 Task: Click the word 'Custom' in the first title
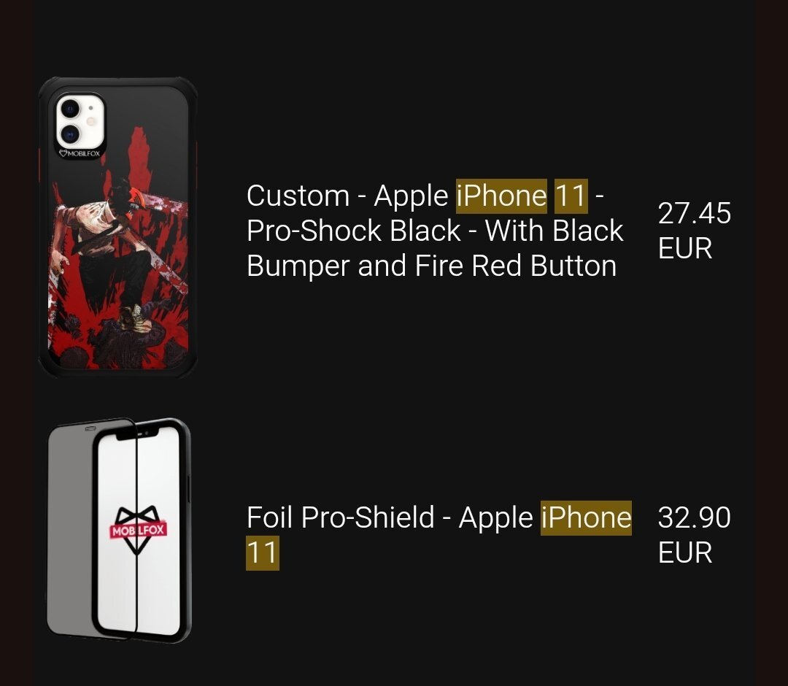[298, 196]
